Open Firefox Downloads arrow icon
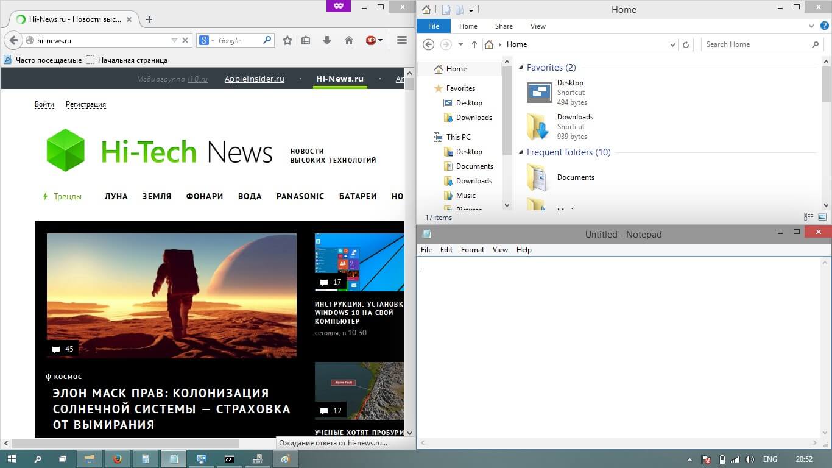This screenshot has height=468, width=832. (x=328, y=40)
